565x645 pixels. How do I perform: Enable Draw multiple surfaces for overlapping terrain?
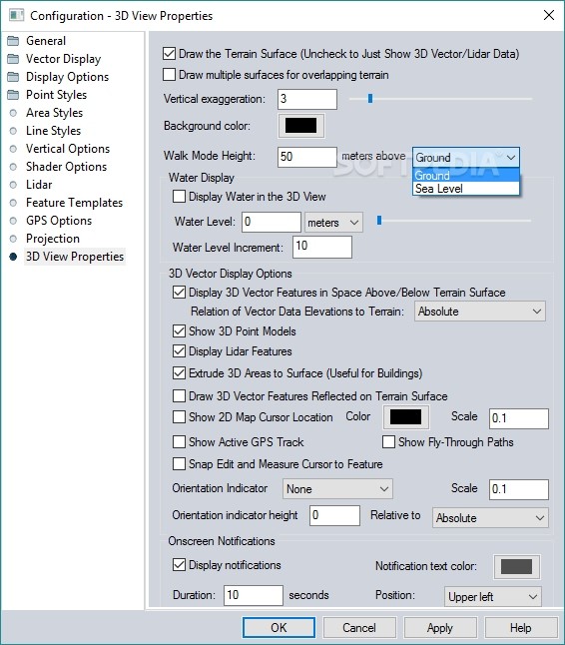pos(169,75)
